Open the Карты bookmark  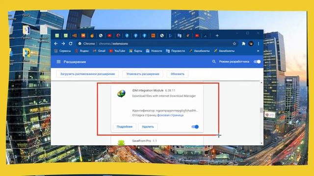[x=135, y=51]
